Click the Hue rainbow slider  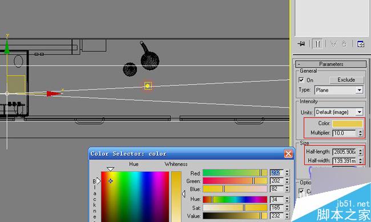235,200
